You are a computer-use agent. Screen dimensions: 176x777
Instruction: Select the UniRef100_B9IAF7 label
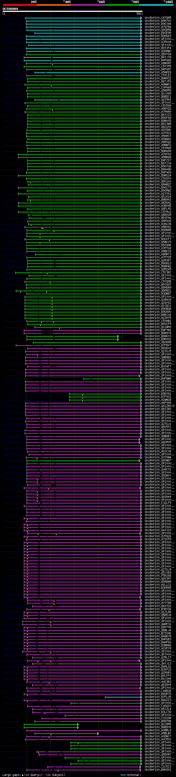[x=158, y=367]
